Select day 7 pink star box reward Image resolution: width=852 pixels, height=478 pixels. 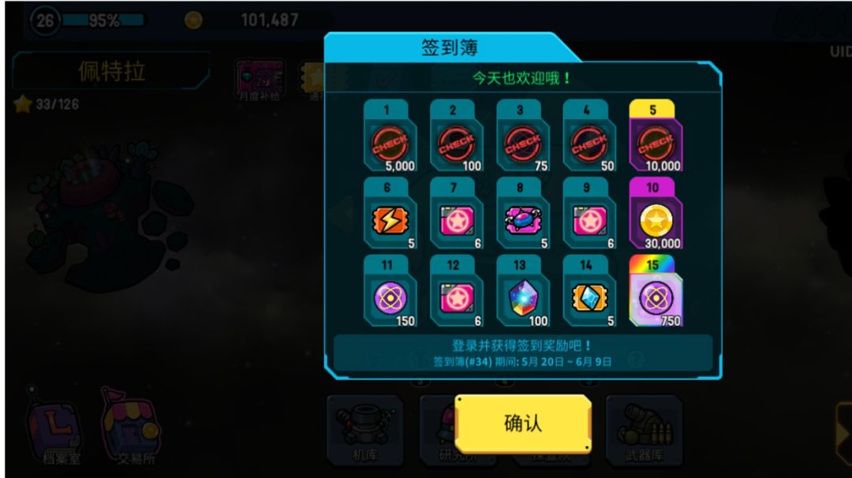(x=457, y=214)
